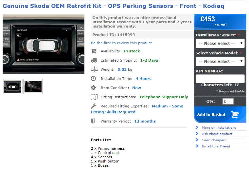Click the shopping cart availability icon
Screen dimensions: 249x171
tap(94, 51)
